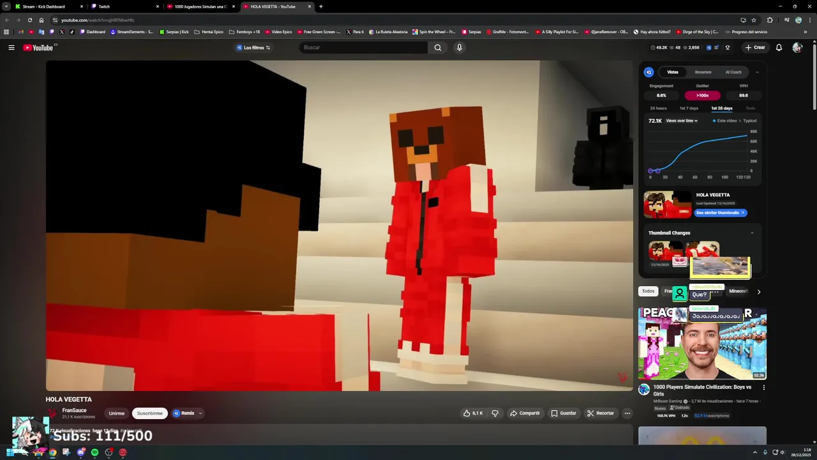Dislike the video with thumbs down
Viewport: 817px width, 460px height.
coord(495,413)
